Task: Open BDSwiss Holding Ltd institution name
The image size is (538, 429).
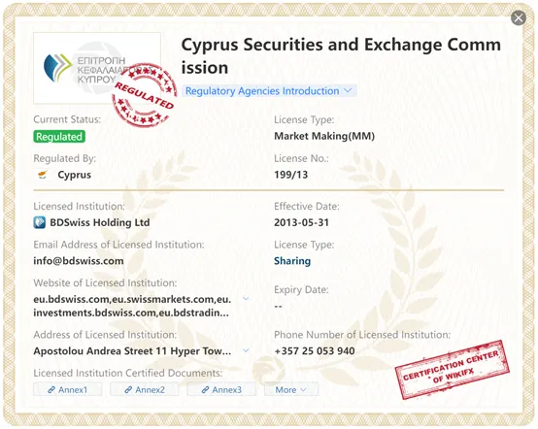Action: click(100, 222)
